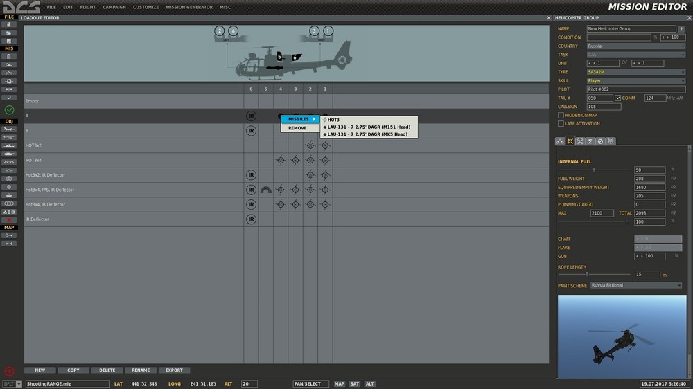Open the Mission Generator menu
Screen dimensions: 693x389
[189, 7]
